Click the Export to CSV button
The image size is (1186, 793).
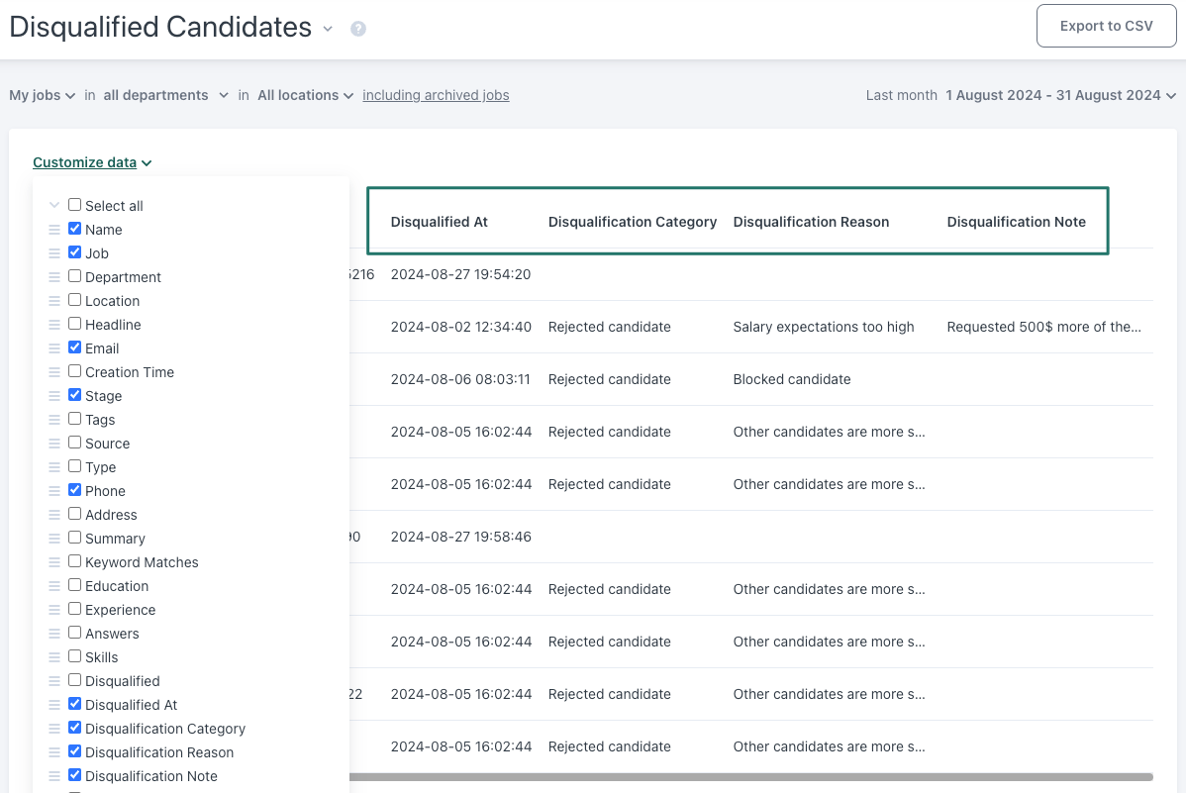tap(1106, 26)
